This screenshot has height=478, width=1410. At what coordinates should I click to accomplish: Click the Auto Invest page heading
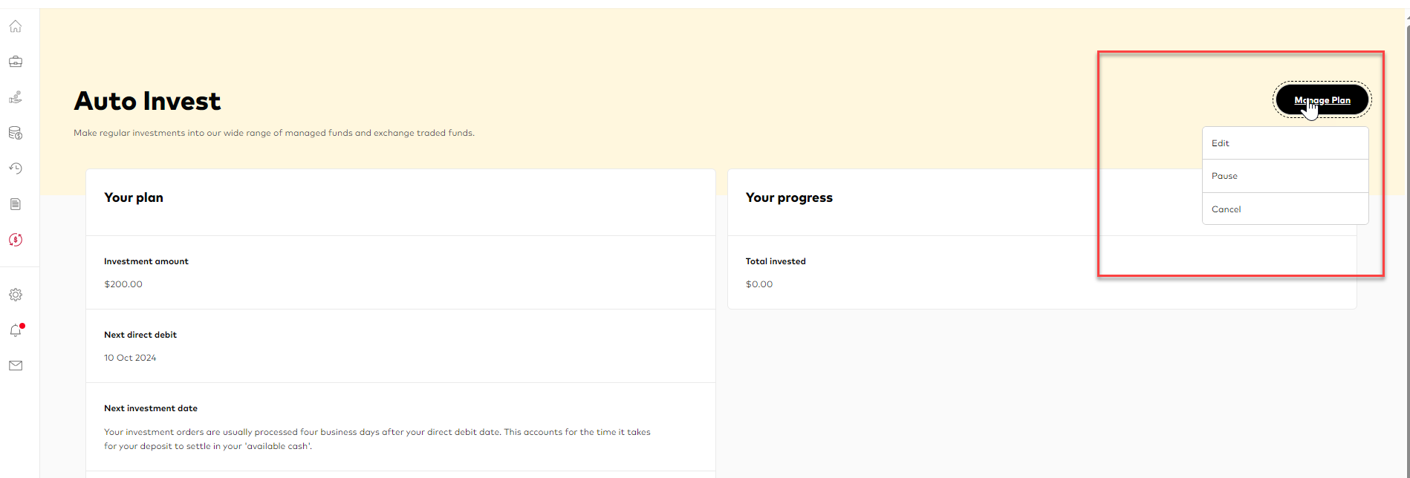point(147,101)
